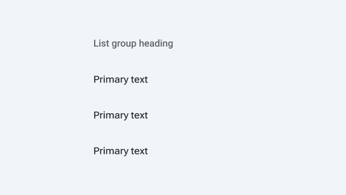Highlight the list item nearest the heading
Image resolution: width=346 pixels, height=195 pixels.
click(121, 80)
